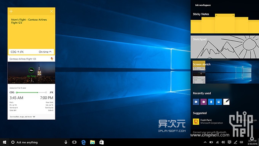259x146 pixels.
Task: Click the 3:45 AM departure time
Action: point(16,98)
